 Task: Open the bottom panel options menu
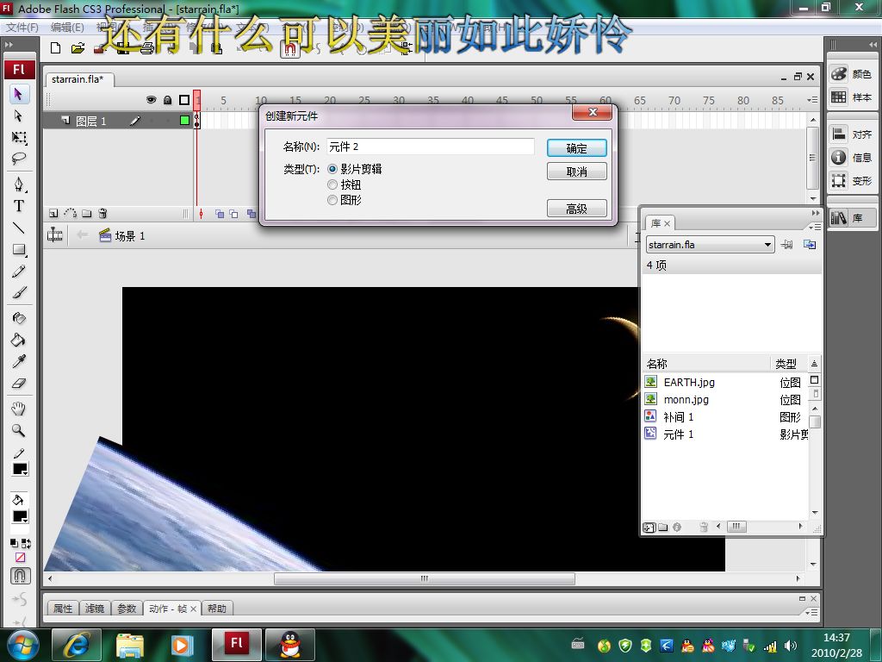click(811, 612)
